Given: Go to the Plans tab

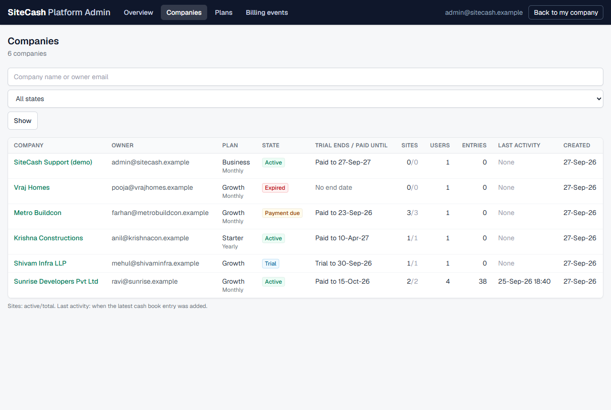Looking at the screenshot, I should 223,12.
